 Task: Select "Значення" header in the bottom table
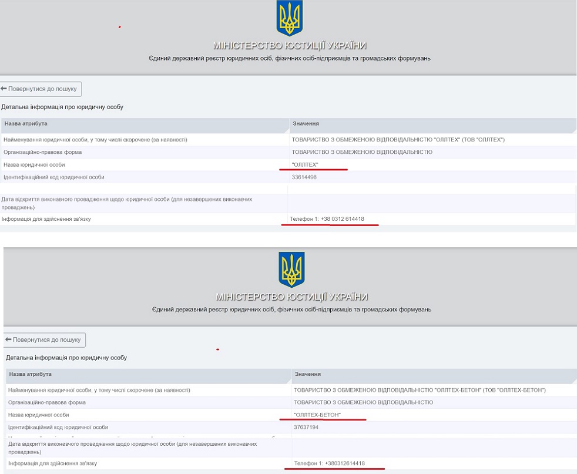(307, 374)
